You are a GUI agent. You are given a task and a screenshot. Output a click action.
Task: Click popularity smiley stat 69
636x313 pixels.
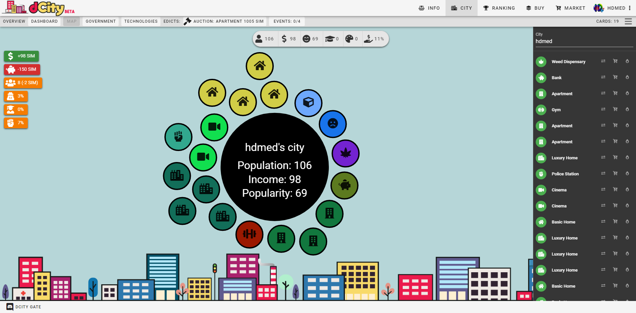tap(311, 39)
